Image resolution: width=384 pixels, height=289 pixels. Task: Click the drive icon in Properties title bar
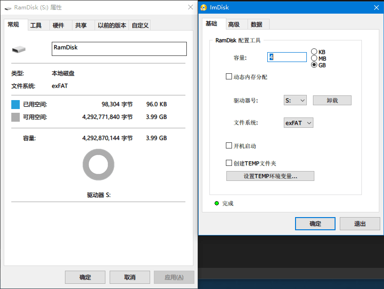[x=8, y=8]
